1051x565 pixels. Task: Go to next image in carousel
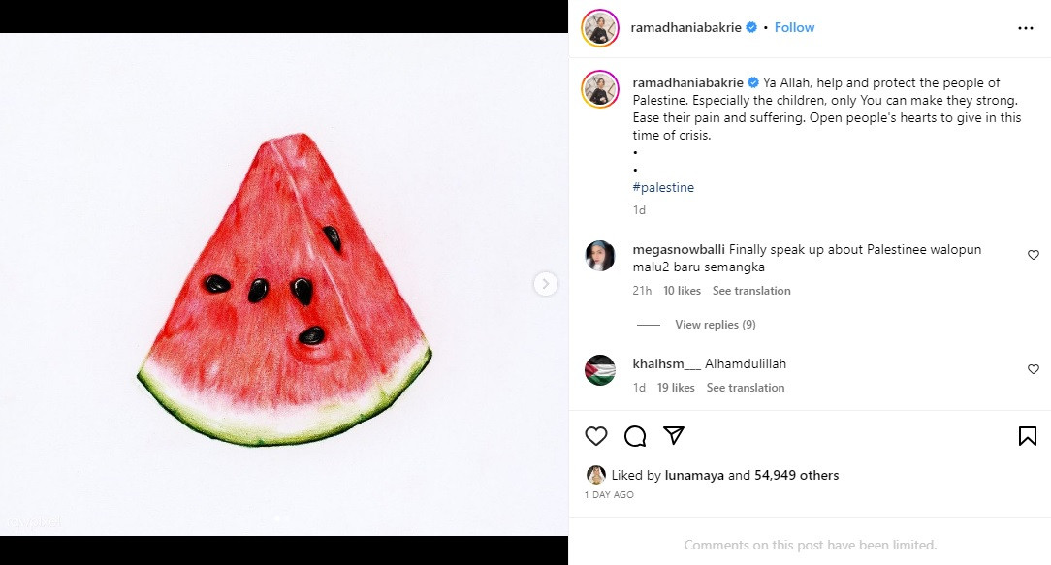pos(546,284)
